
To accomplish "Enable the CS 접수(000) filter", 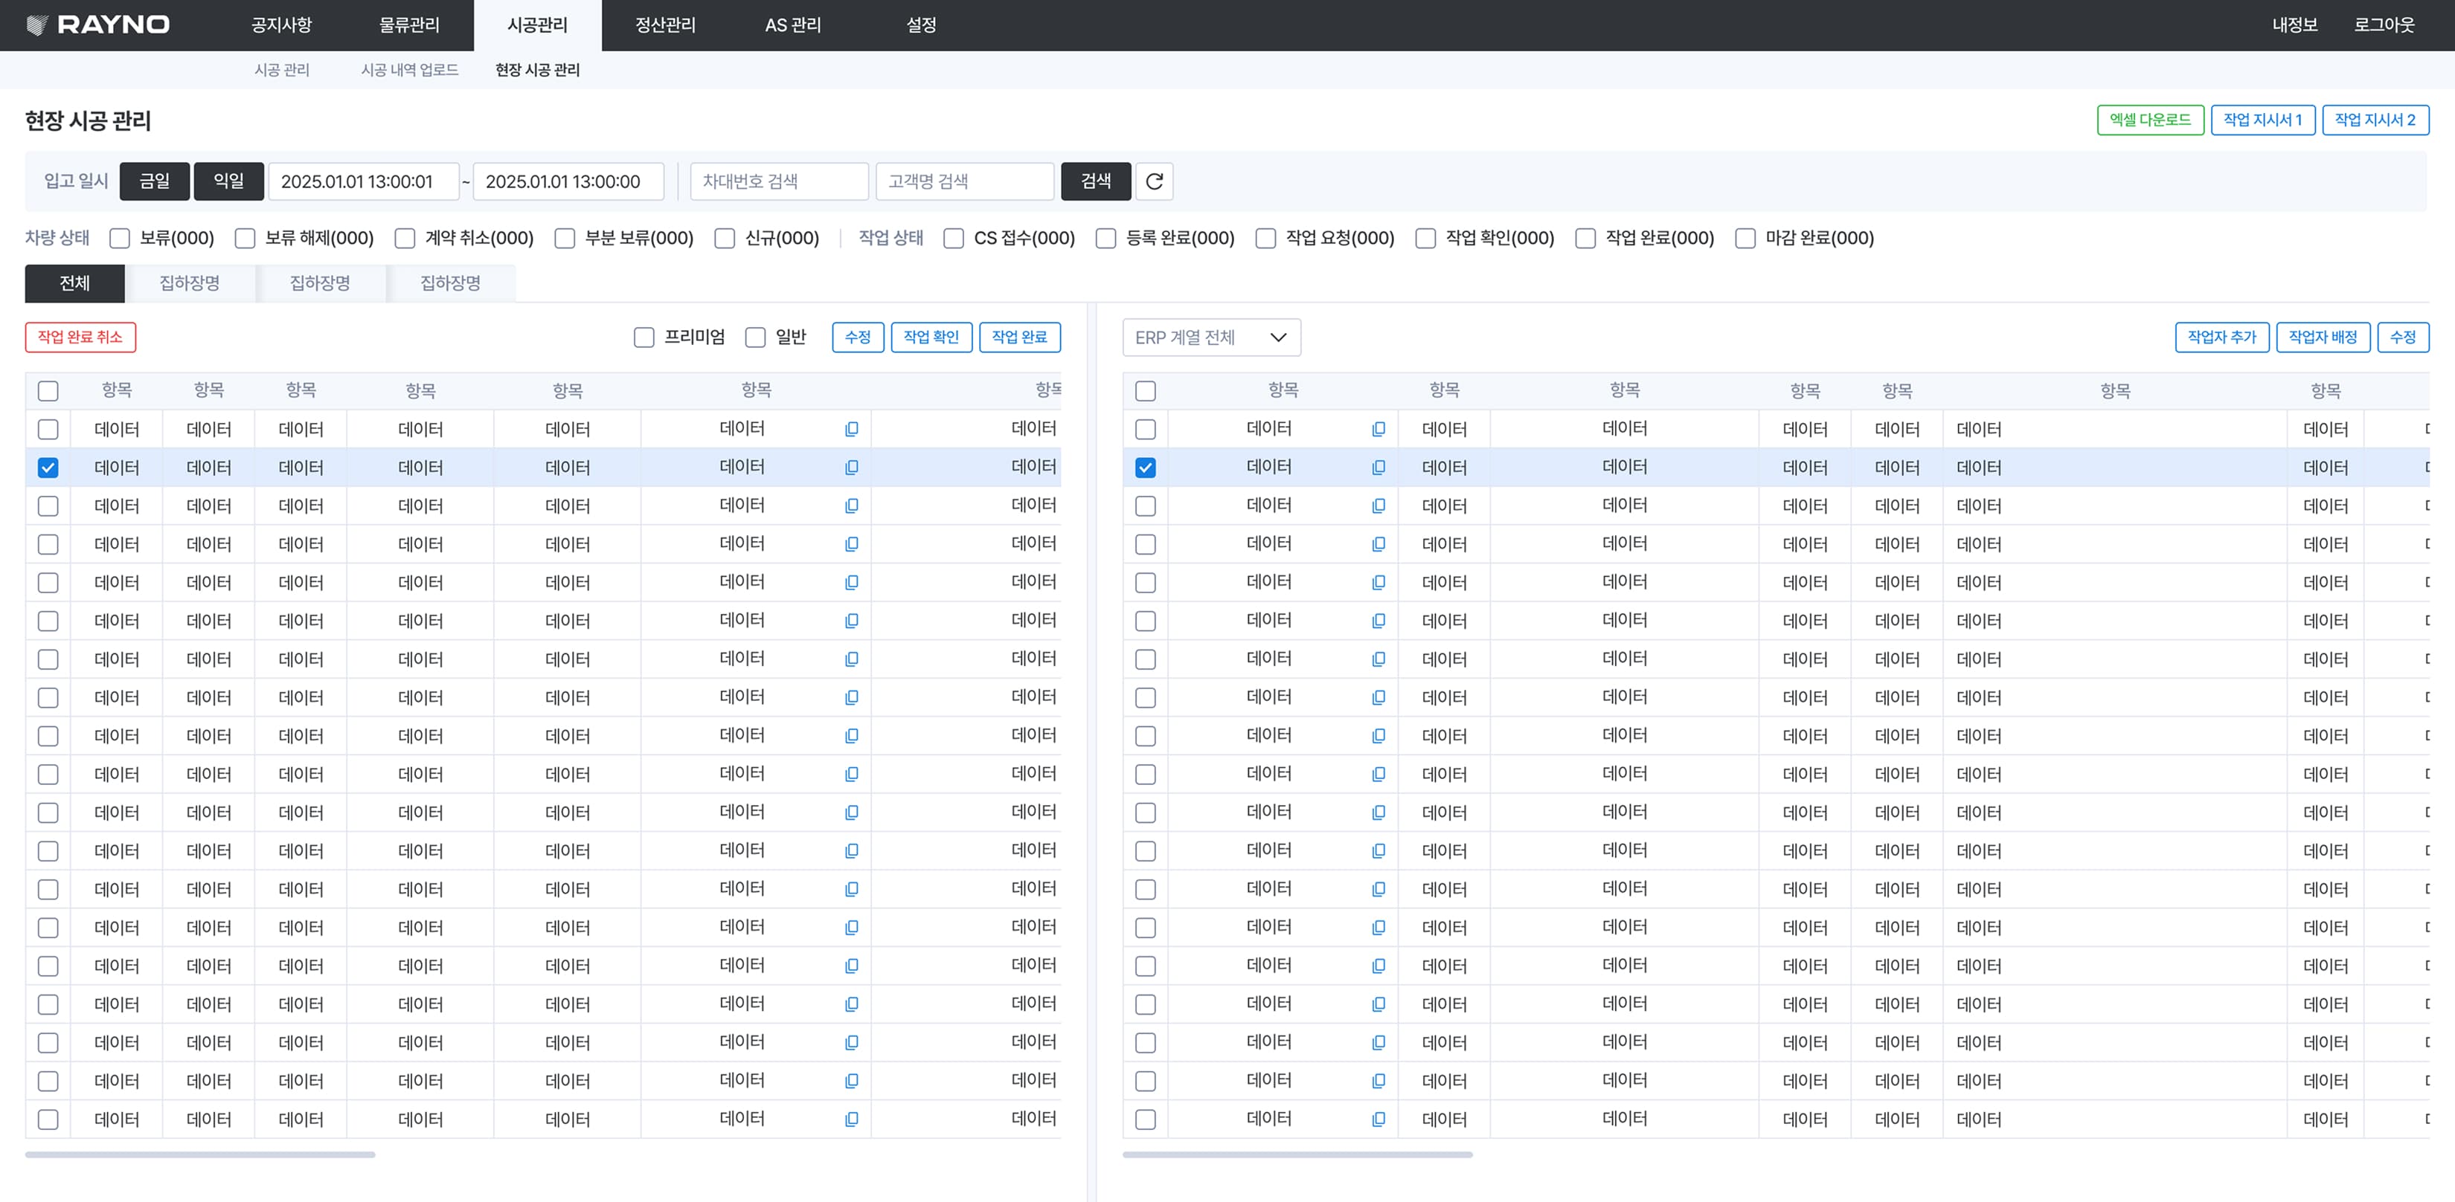I will [x=954, y=238].
